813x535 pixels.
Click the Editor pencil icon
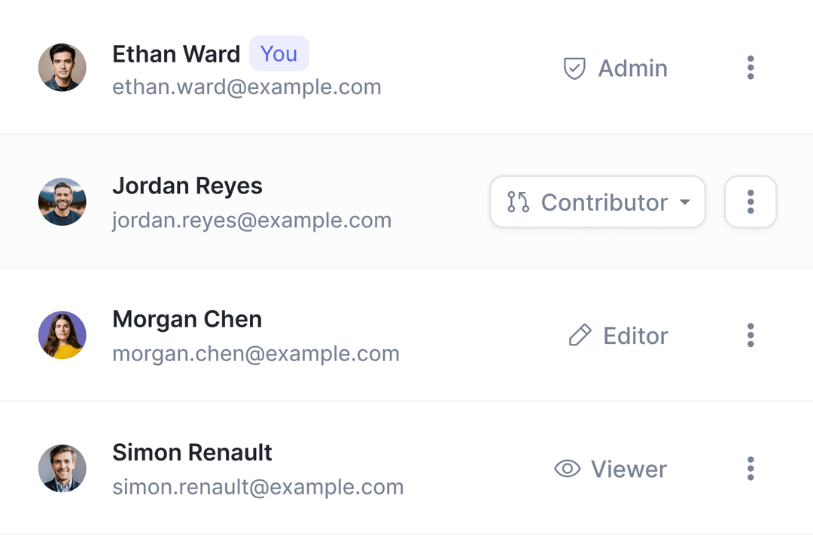point(580,336)
